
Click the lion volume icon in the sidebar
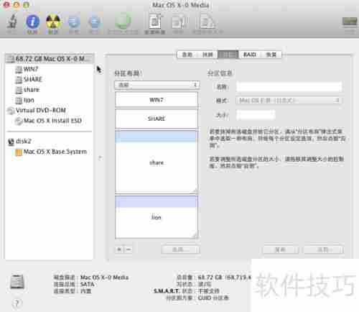[x=19, y=100]
